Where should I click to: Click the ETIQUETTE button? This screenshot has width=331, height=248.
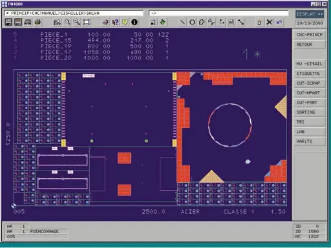pyautogui.click(x=310, y=74)
